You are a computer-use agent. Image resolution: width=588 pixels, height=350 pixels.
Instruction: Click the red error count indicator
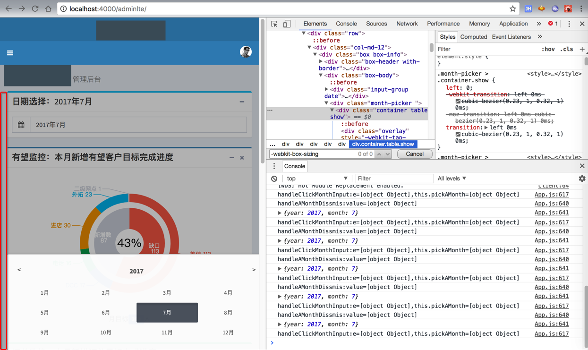pyautogui.click(x=553, y=24)
